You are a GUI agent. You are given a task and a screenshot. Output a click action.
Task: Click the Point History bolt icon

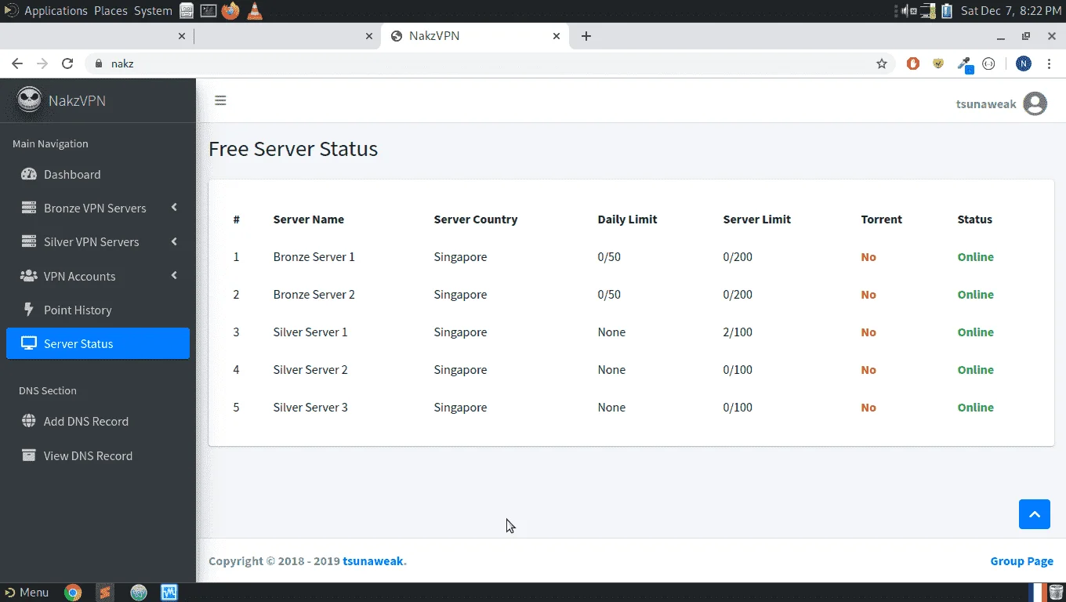(29, 310)
